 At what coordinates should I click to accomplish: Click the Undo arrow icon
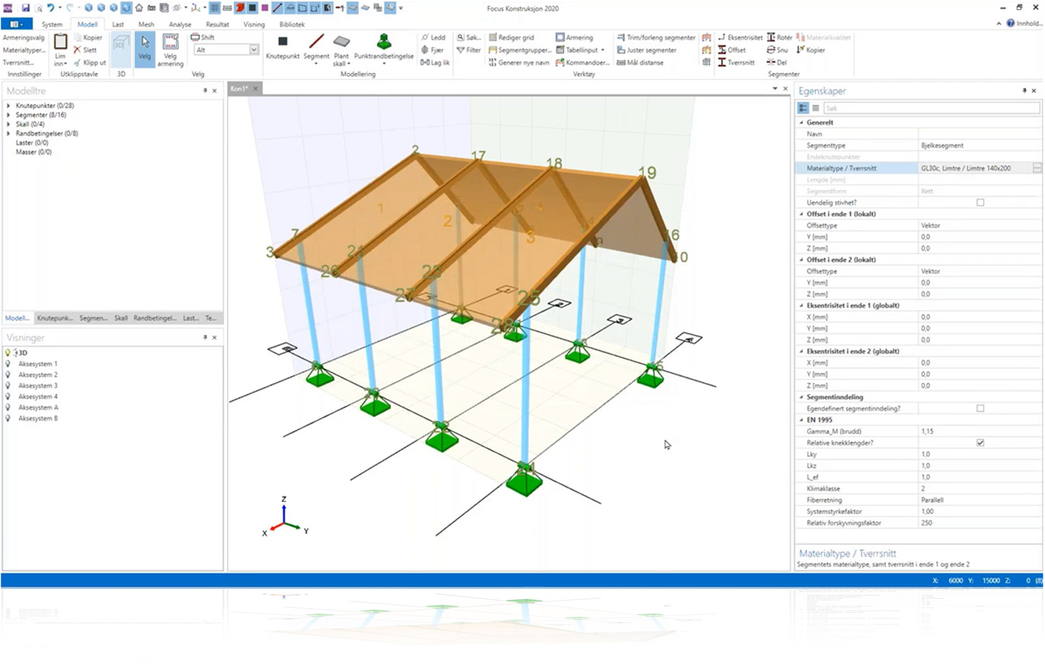pos(51,8)
